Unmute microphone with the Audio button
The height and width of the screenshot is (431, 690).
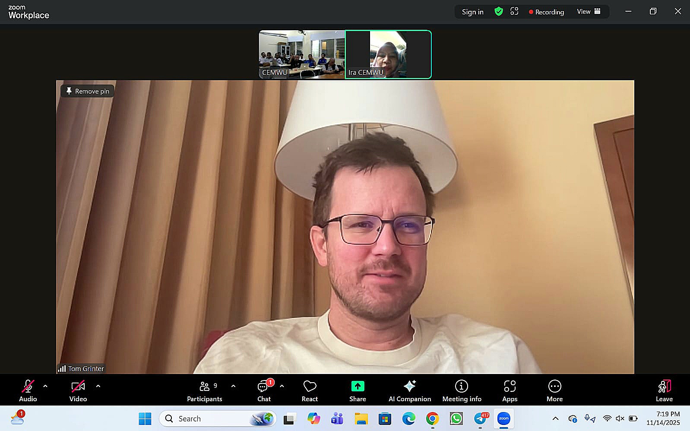pos(28,391)
